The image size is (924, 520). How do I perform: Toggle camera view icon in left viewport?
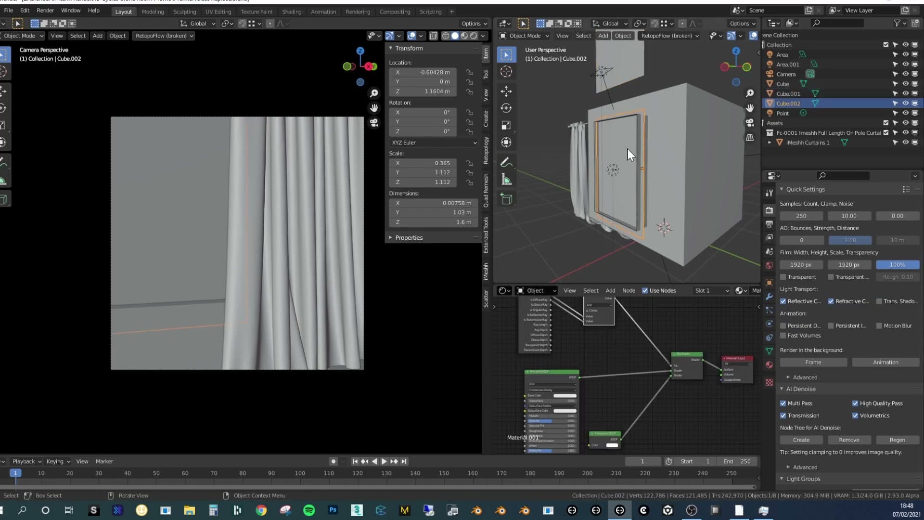[x=374, y=123]
